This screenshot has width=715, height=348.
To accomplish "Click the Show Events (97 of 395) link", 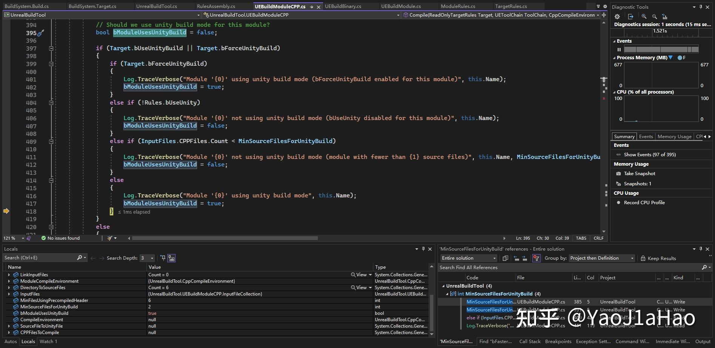I will [x=649, y=154].
